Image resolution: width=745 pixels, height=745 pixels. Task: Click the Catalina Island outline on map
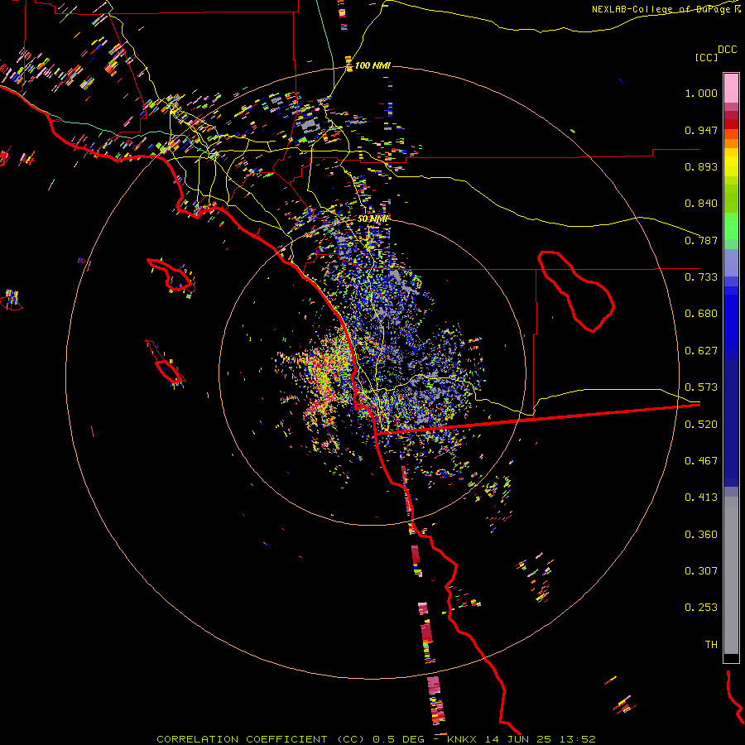pos(171,275)
